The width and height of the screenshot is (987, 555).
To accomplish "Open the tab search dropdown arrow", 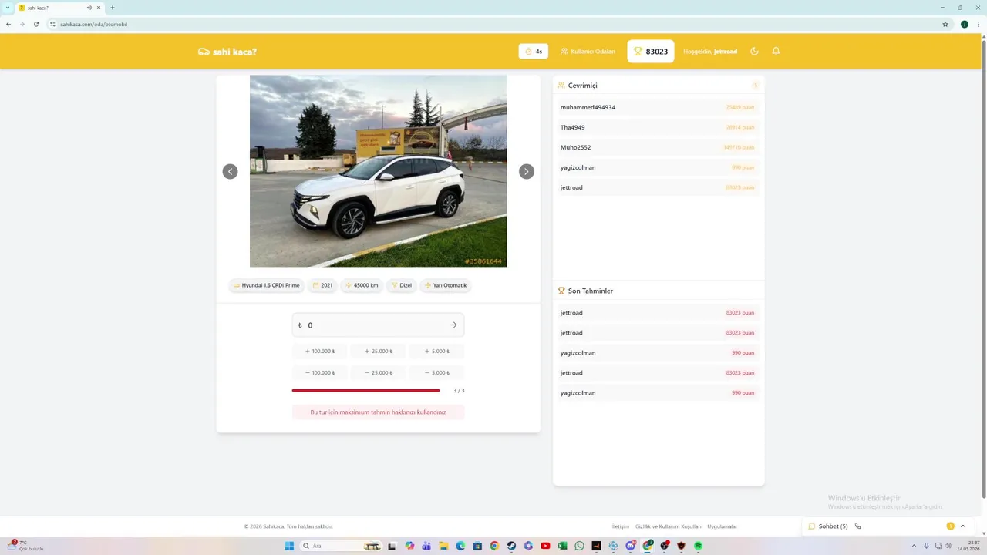I will pos(8,8).
